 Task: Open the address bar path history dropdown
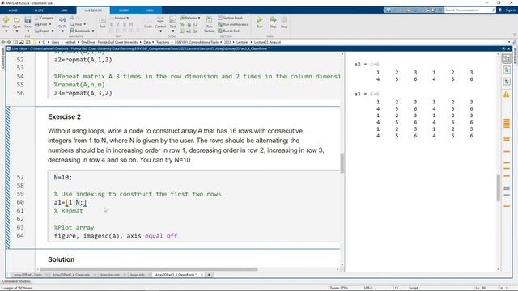[x=509, y=42]
